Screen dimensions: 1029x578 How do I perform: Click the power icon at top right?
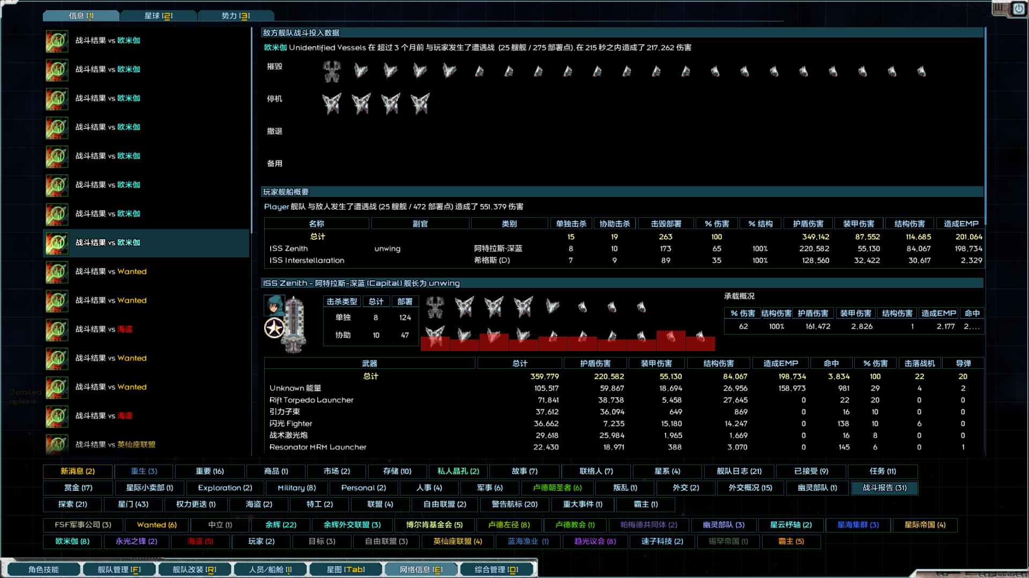1018,9
